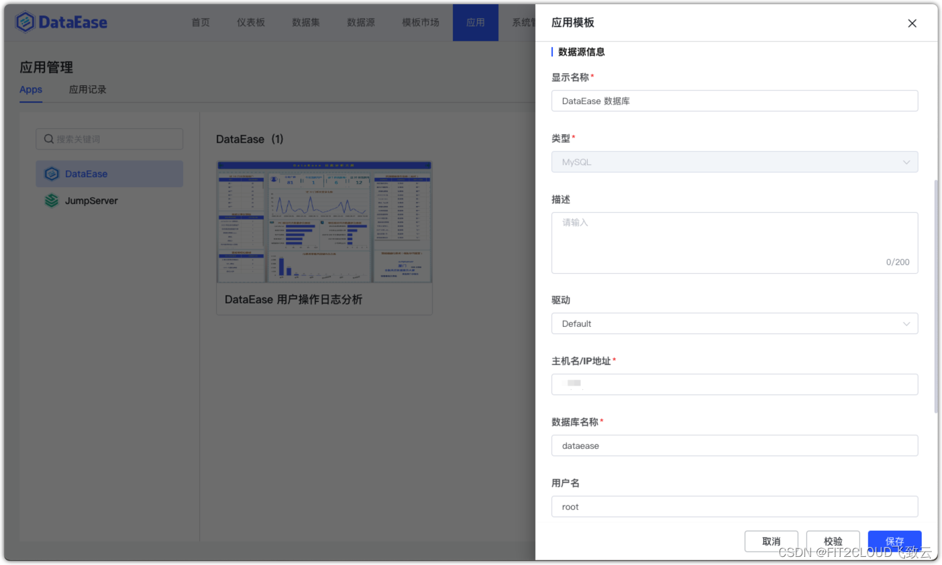The image size is (942, 565).
Task: Click the search magnifier icon in sidebar
Action: click(x=48, y=139)
